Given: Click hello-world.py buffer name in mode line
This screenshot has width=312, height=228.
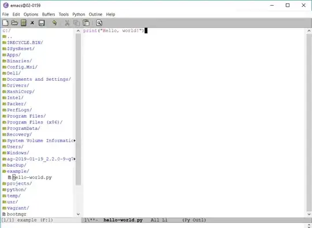Looking at the screenshot, I should coord(123,220).
